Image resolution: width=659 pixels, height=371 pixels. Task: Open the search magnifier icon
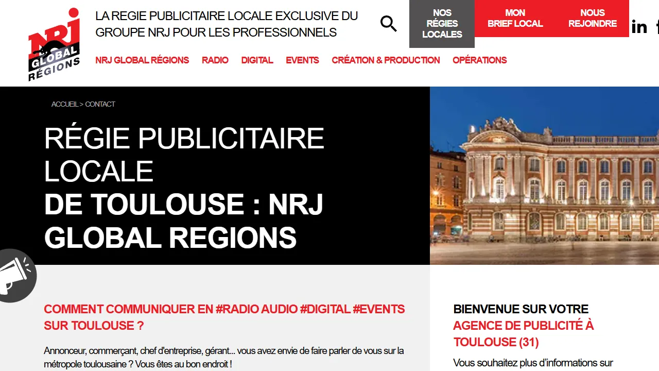point(388,24)
